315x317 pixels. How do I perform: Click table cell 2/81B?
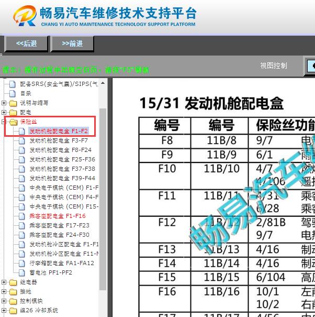click(271, 223)
